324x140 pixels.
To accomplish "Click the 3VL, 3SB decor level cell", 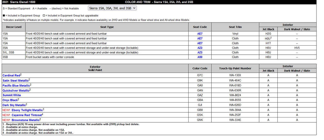I will (x=14, y=52).
